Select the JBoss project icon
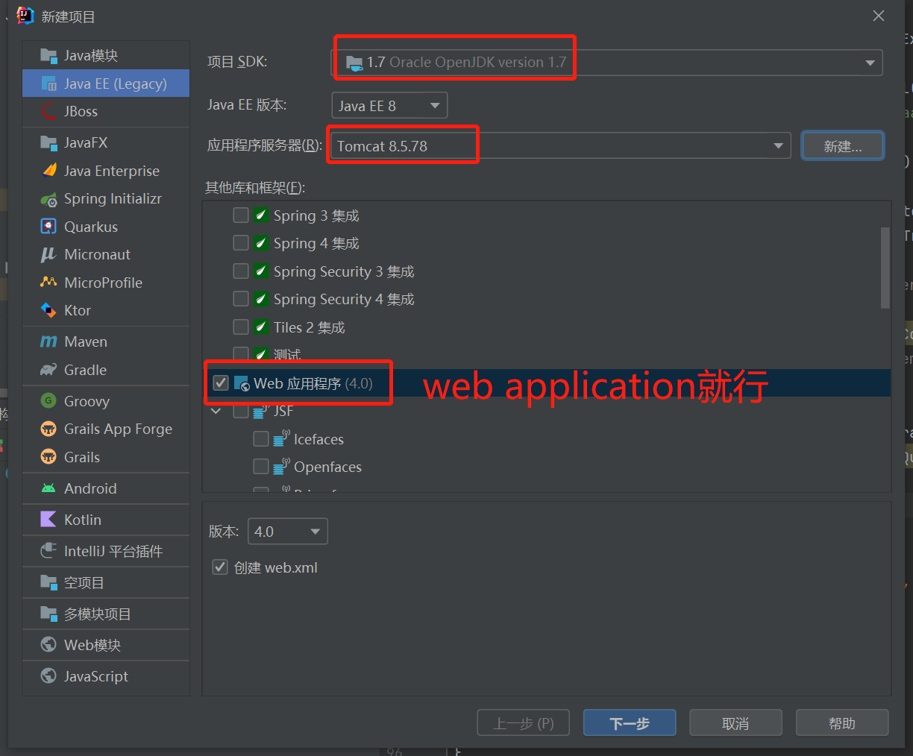The height and width of the screenshot is (756, 913). coord(48,111)
